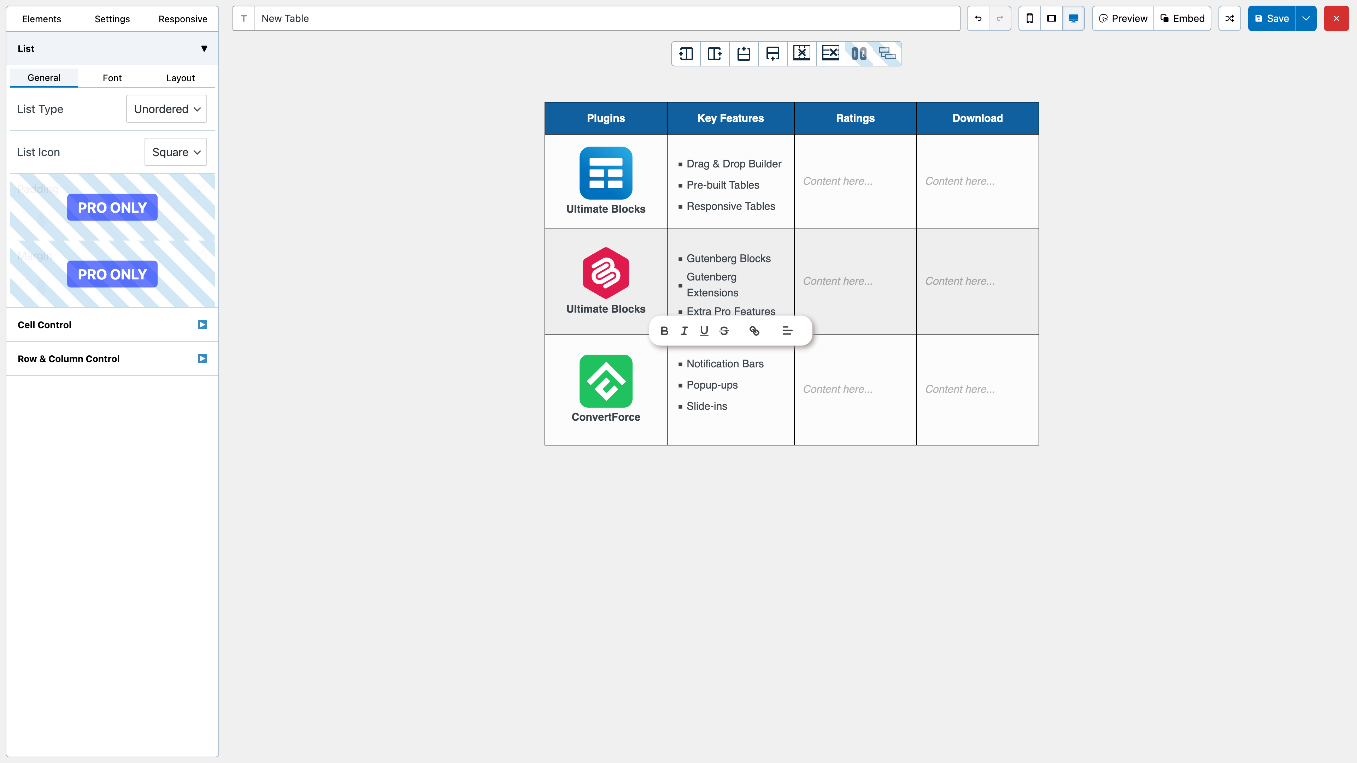
Task: Select desktop device view
Action: pyautogui.click(x=1073, y=18)
